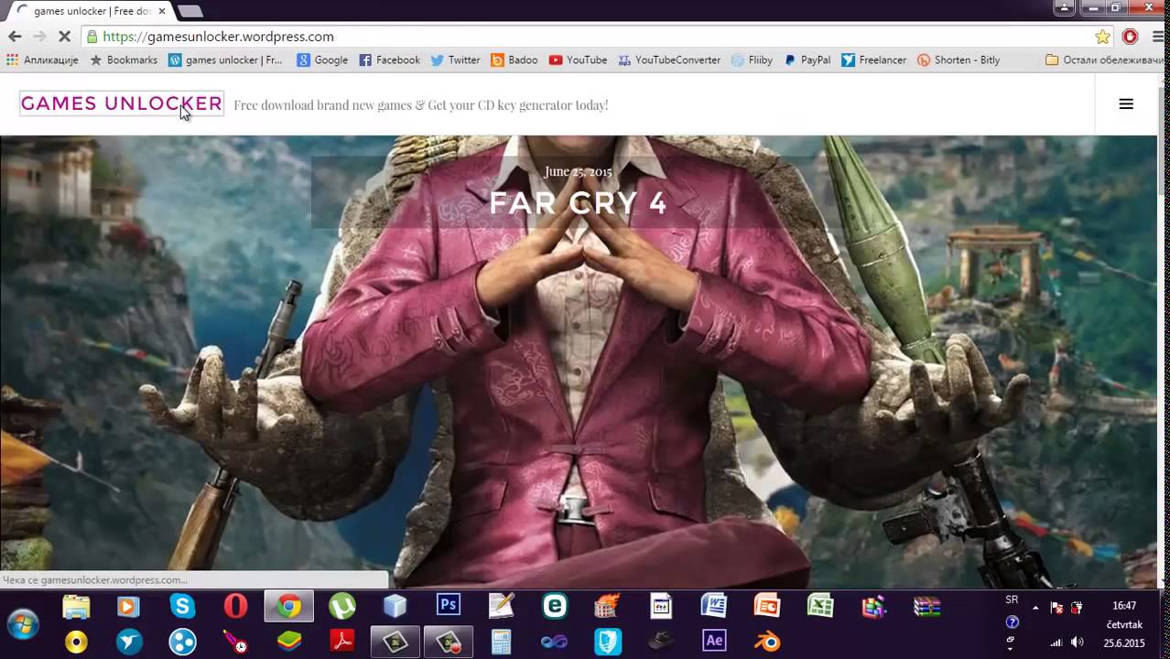Open the Shorten - Bitly bookmark

click(959, 60)
